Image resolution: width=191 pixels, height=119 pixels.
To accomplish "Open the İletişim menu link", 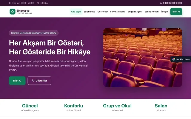I will 164,12.
